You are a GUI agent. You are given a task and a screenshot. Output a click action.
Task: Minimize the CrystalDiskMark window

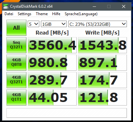94,6
